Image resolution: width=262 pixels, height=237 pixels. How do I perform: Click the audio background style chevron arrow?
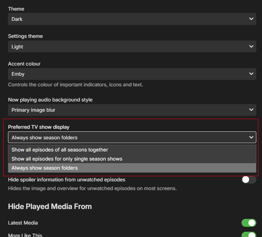[251, 110]
